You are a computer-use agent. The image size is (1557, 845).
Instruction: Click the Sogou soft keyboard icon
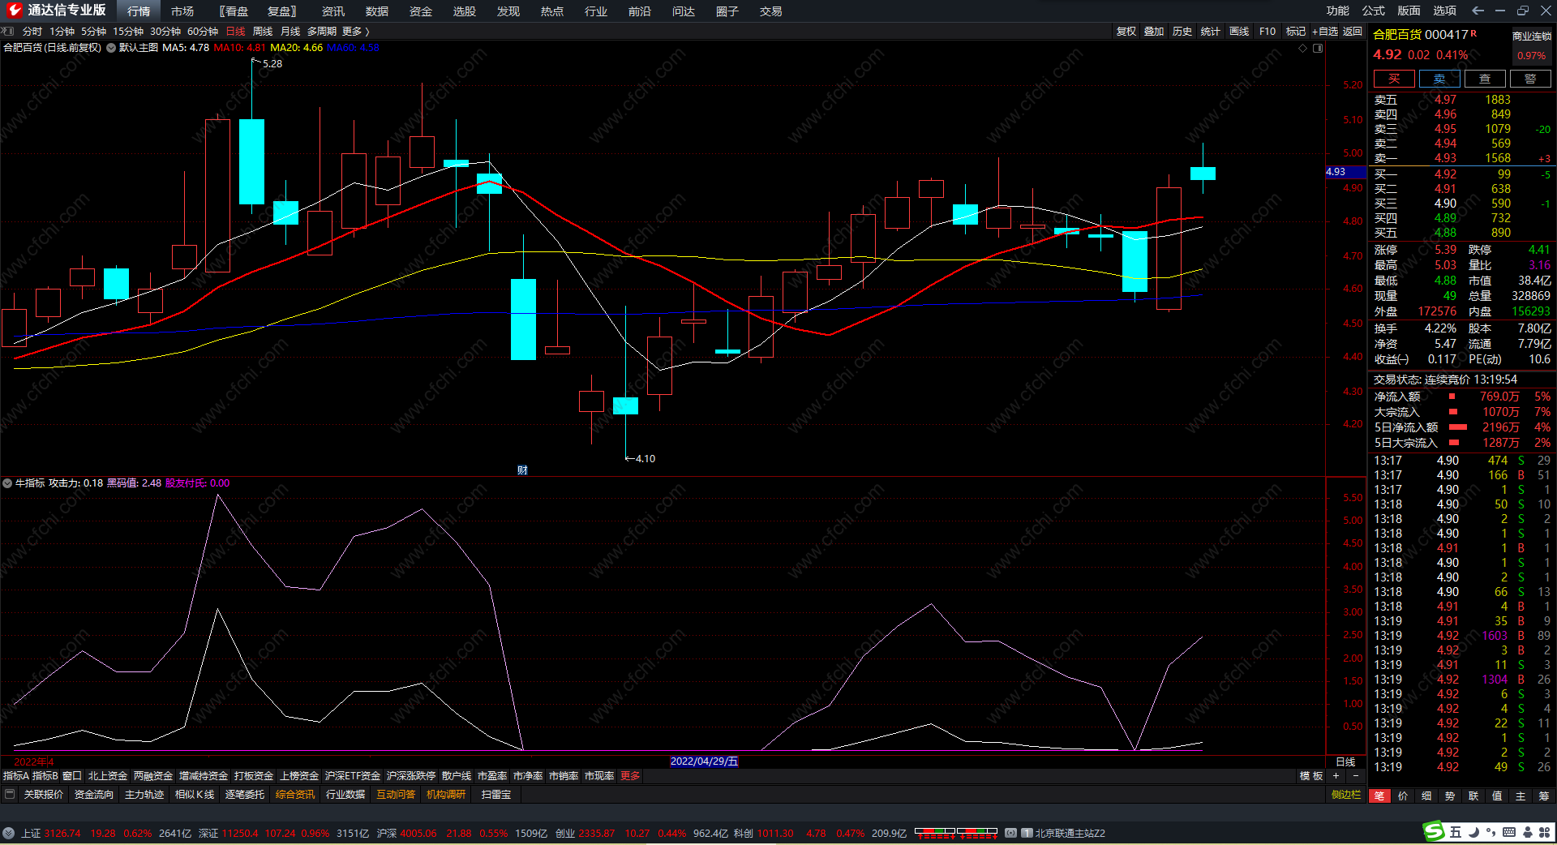[x=1509, y=832]
